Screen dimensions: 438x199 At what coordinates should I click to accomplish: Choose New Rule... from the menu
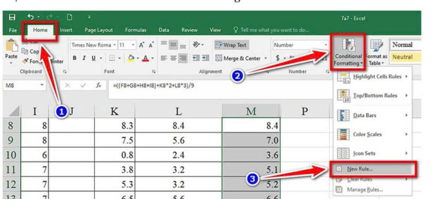click(x=373, y=169)
